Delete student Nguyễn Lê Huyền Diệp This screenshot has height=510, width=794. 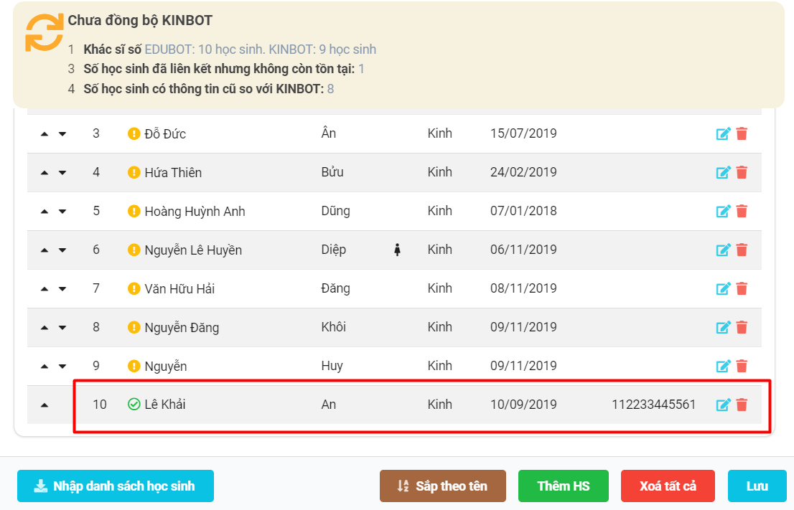point(742,250)
